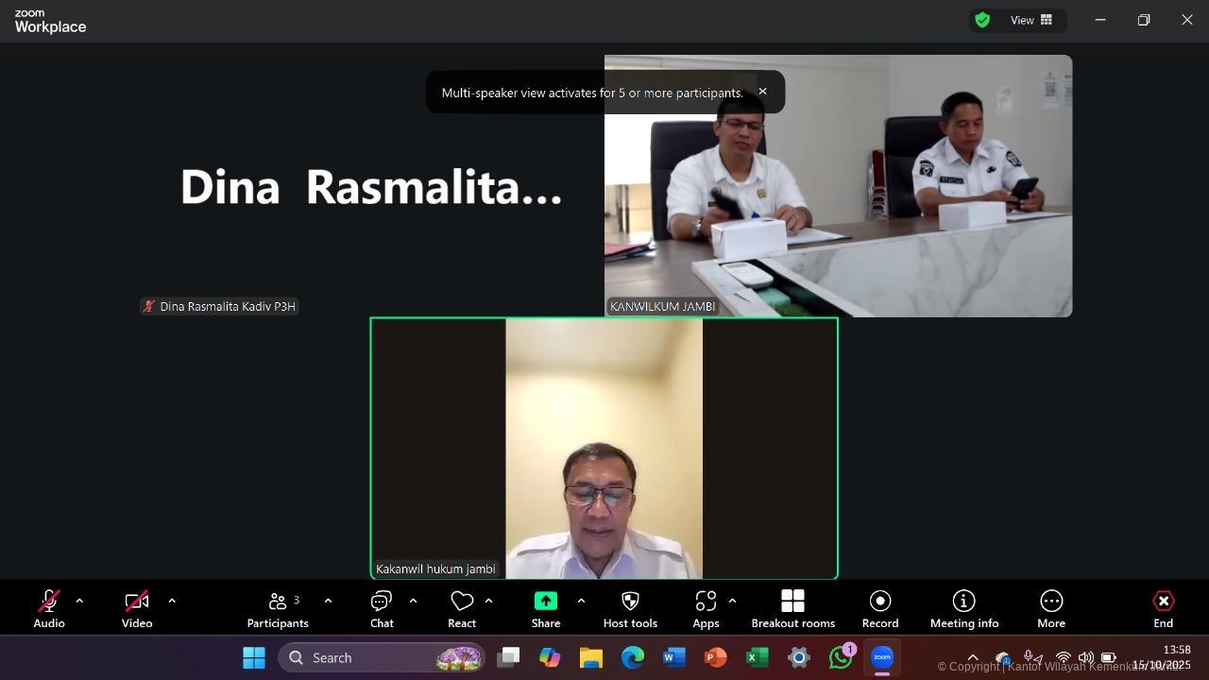
Task: Show Meeting info
Action: point(963,609)
